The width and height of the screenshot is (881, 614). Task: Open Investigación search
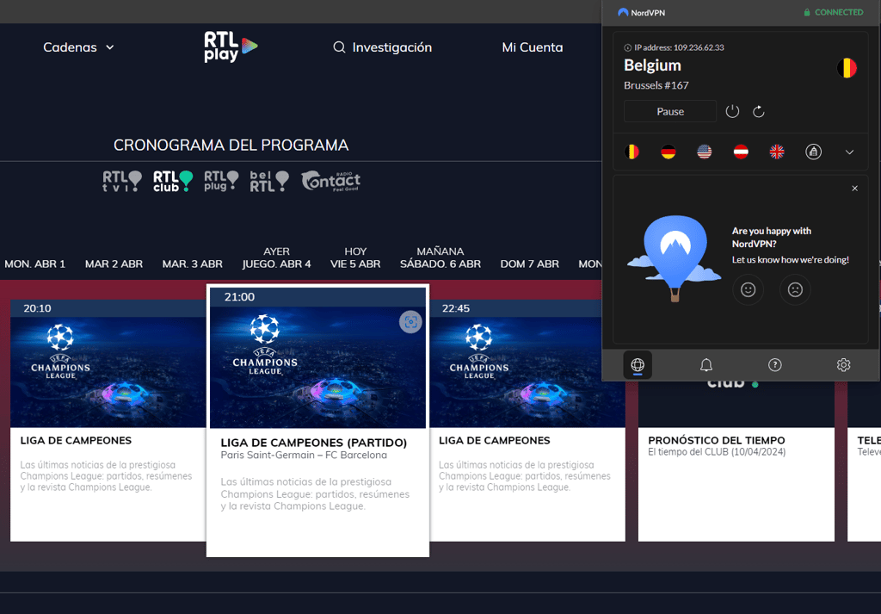pyautogui.click(x=382, y=47)
